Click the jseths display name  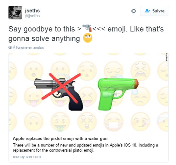point(32,11)
